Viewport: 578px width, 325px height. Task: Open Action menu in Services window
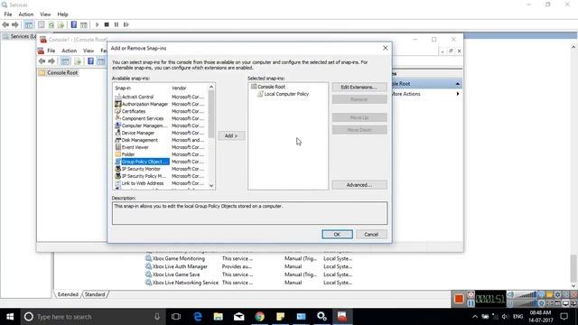(26, 14)
